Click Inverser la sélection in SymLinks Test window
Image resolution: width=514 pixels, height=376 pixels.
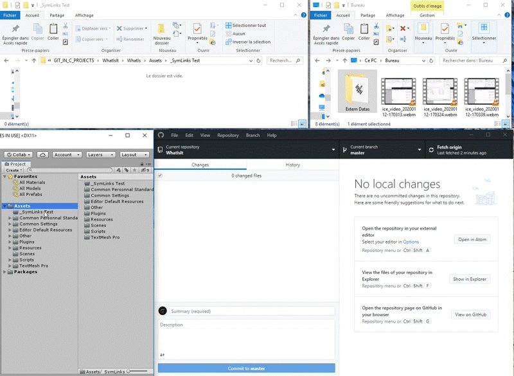pyautogui.click(x=248, y=42)
